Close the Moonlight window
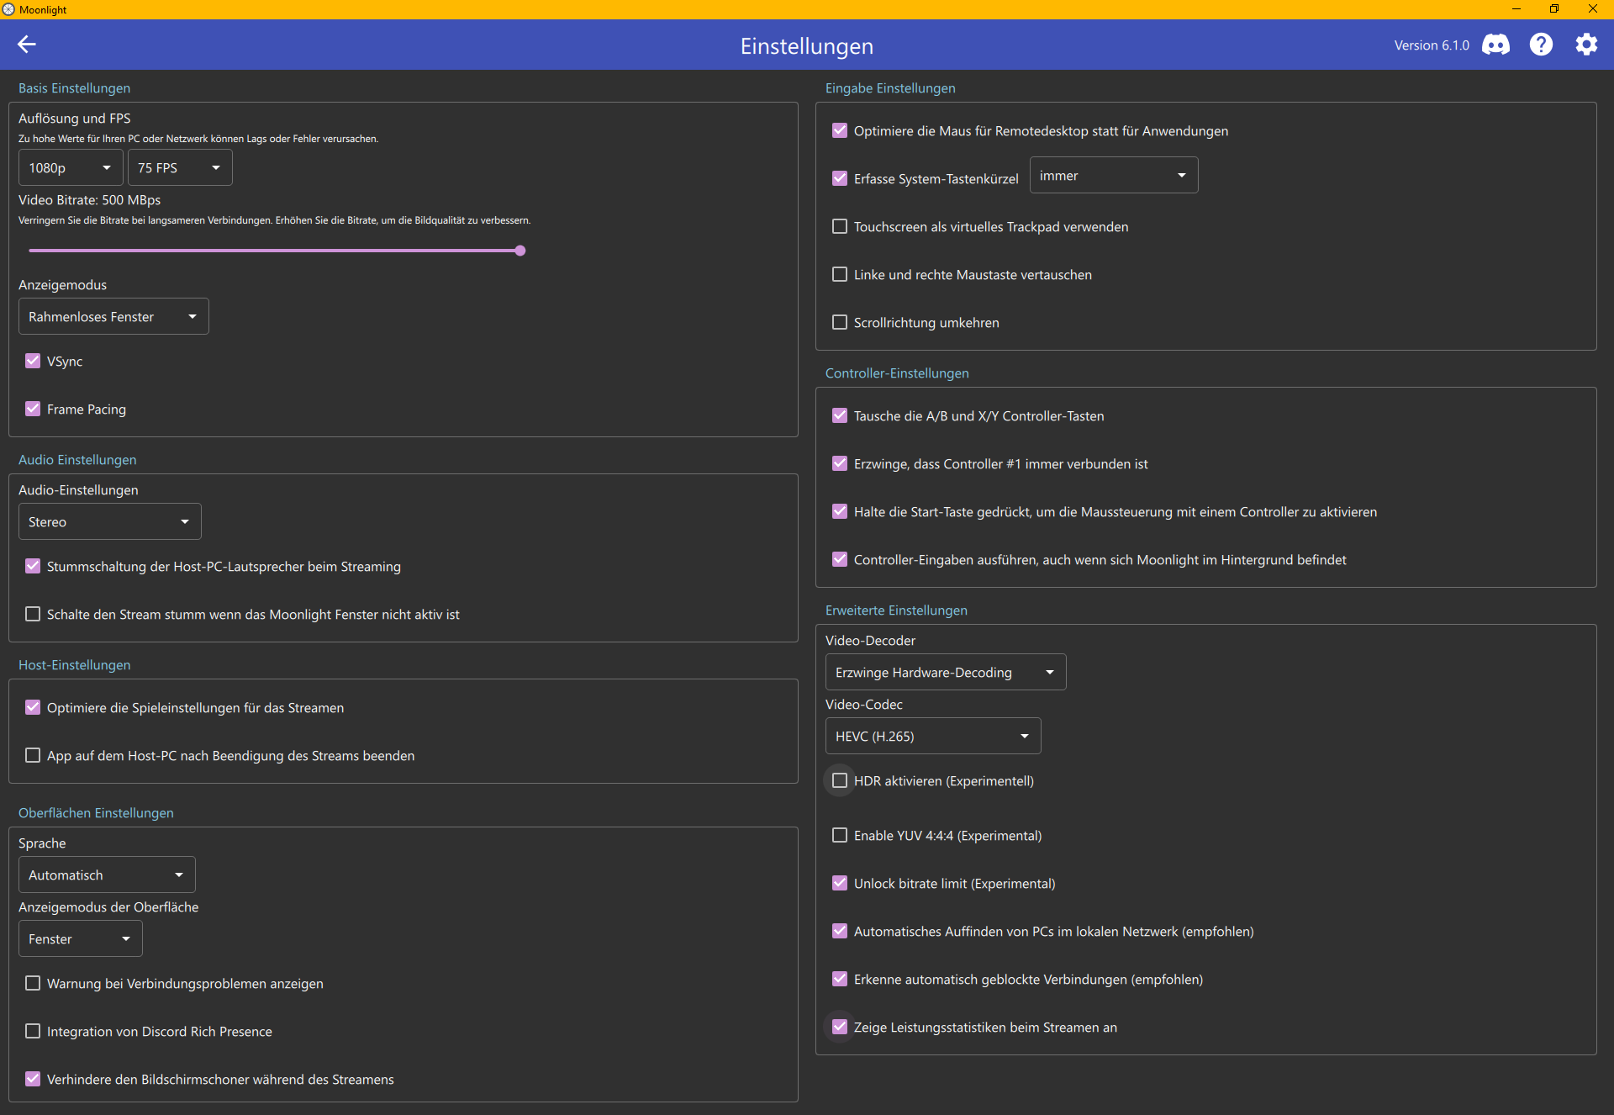The height and width of the screenshot is (1115, 1614). click(x=1592, y=9)
